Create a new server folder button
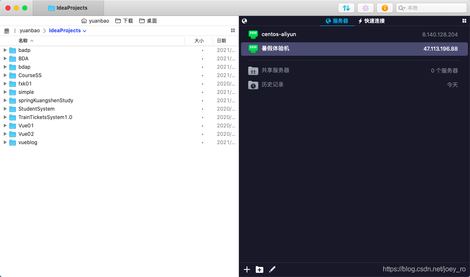 [x=260, y=269]
